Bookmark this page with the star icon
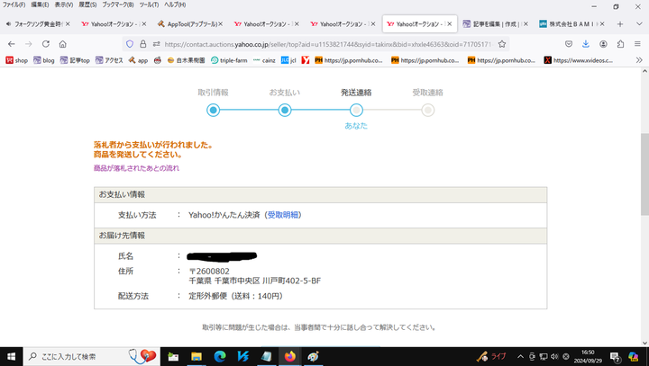The height and width of the screenshot is (366, 649). click(x=502, y=43)
